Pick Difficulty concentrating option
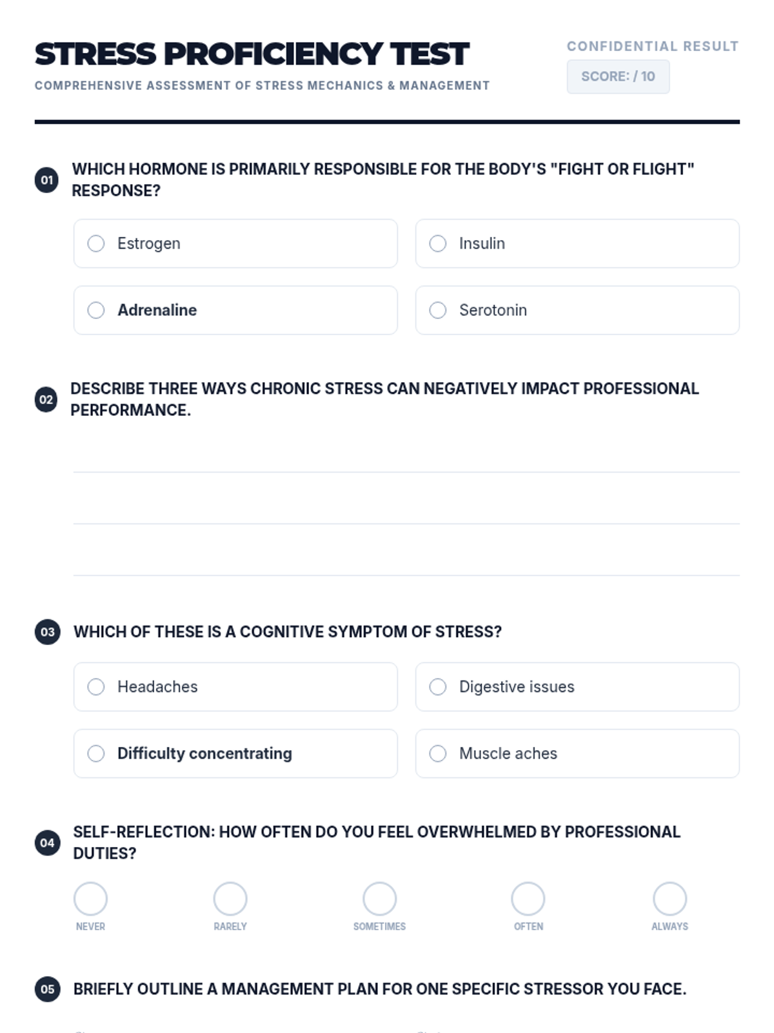This screenshot has width=774, height=1033. tap(96, 753)
